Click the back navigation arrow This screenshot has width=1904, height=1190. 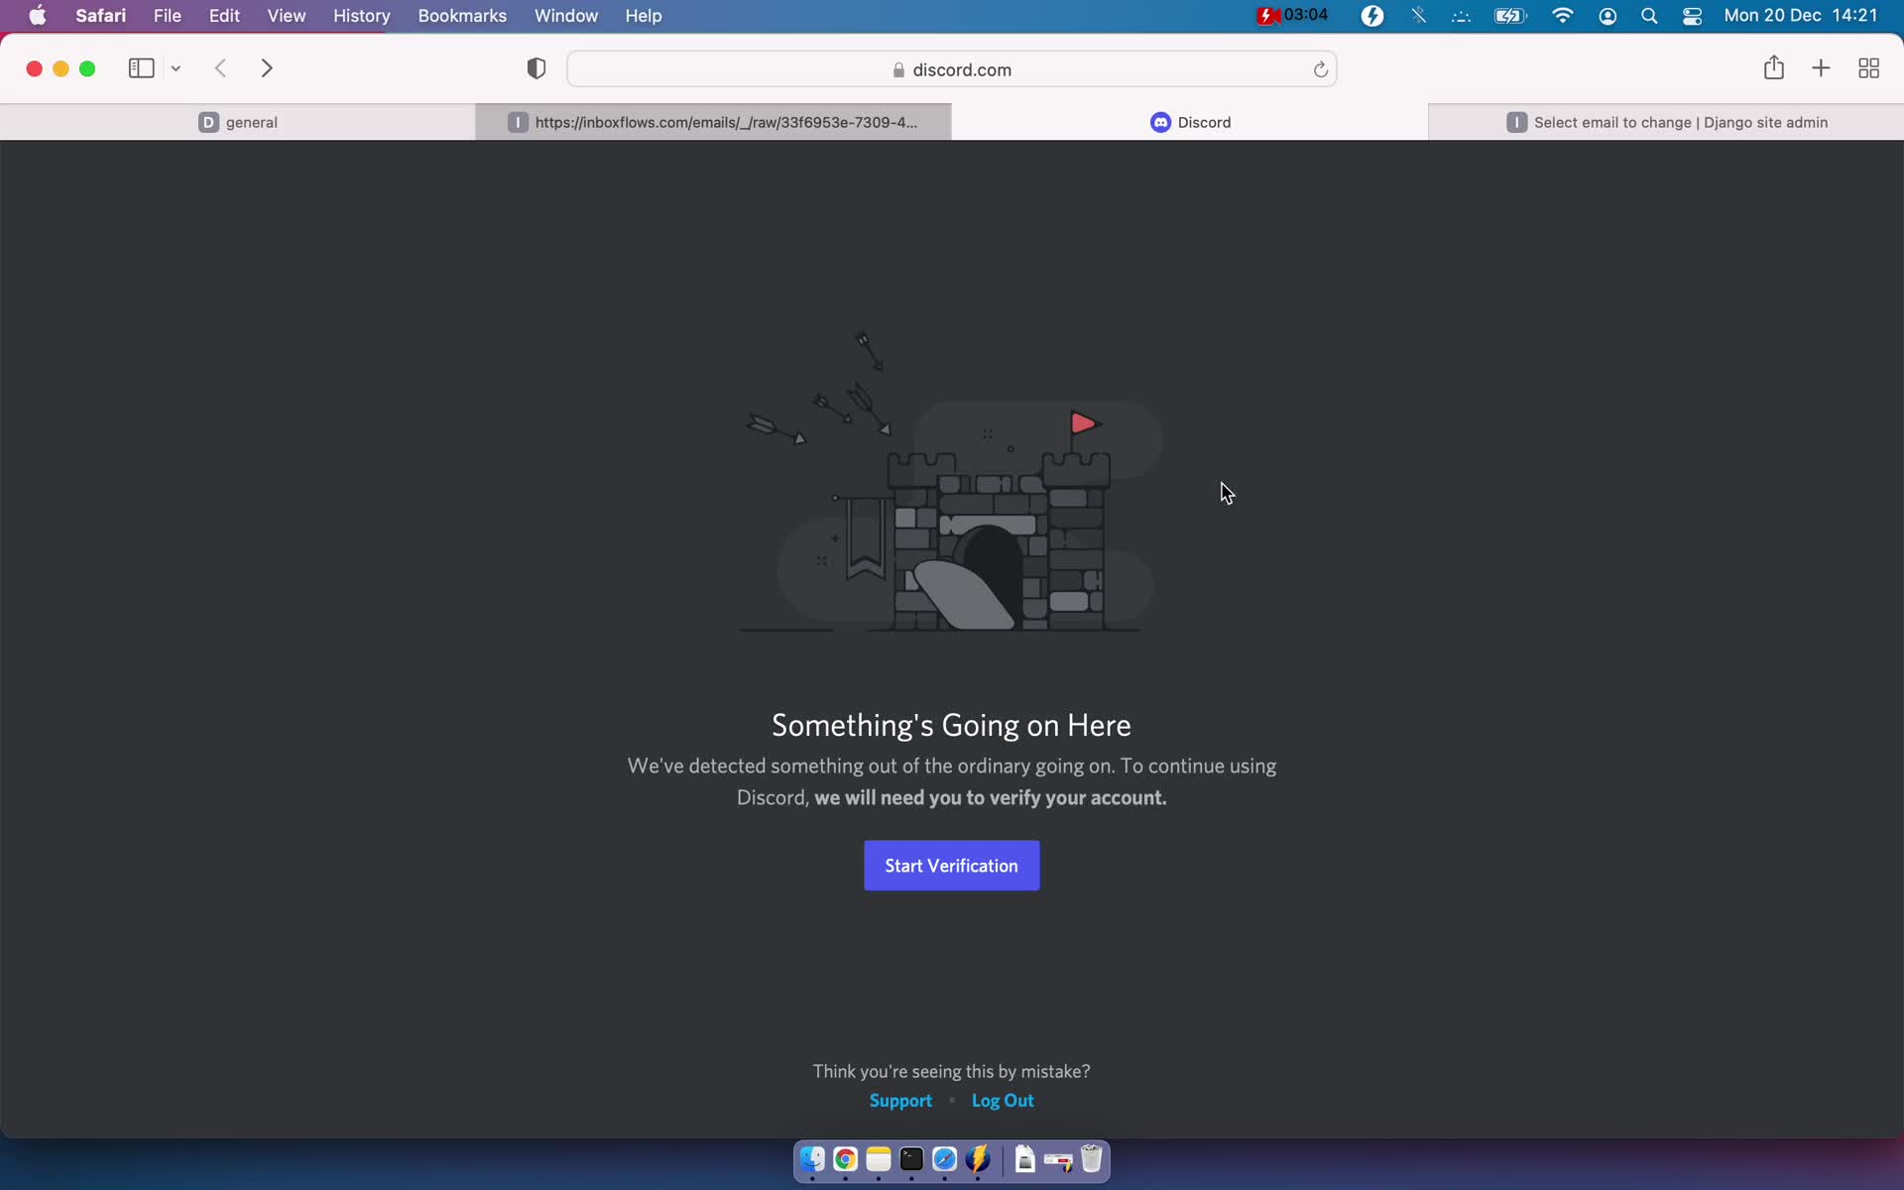point(221,67)
